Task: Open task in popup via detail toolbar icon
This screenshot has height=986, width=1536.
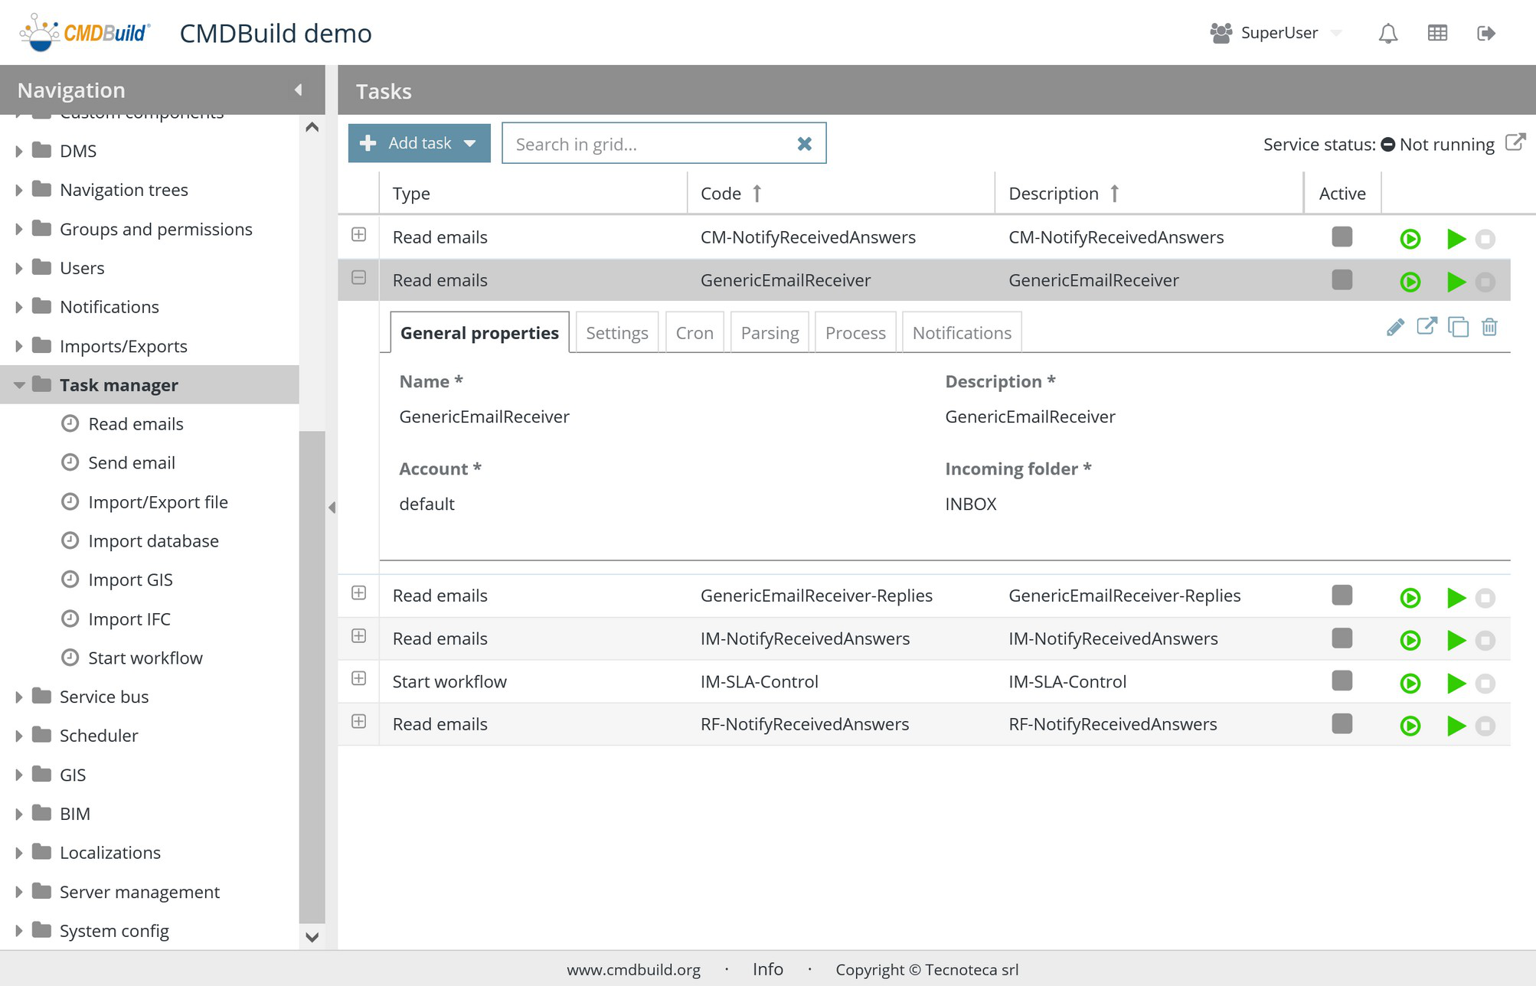Action: point(1427,326)
